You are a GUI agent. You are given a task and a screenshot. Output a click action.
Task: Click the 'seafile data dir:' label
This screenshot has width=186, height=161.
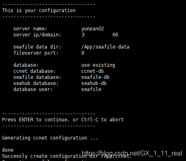[x=37, y=47]
